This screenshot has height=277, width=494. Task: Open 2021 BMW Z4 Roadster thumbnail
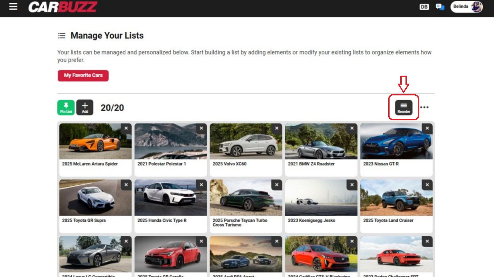click(x=321, y=141)
